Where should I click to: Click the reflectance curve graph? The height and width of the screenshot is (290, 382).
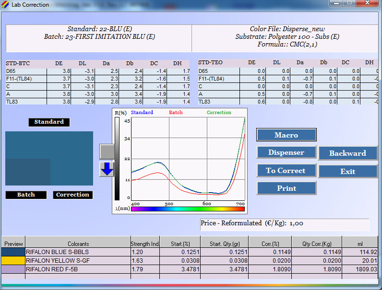(188, 159)
